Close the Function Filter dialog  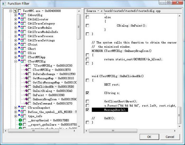[178, 2]
